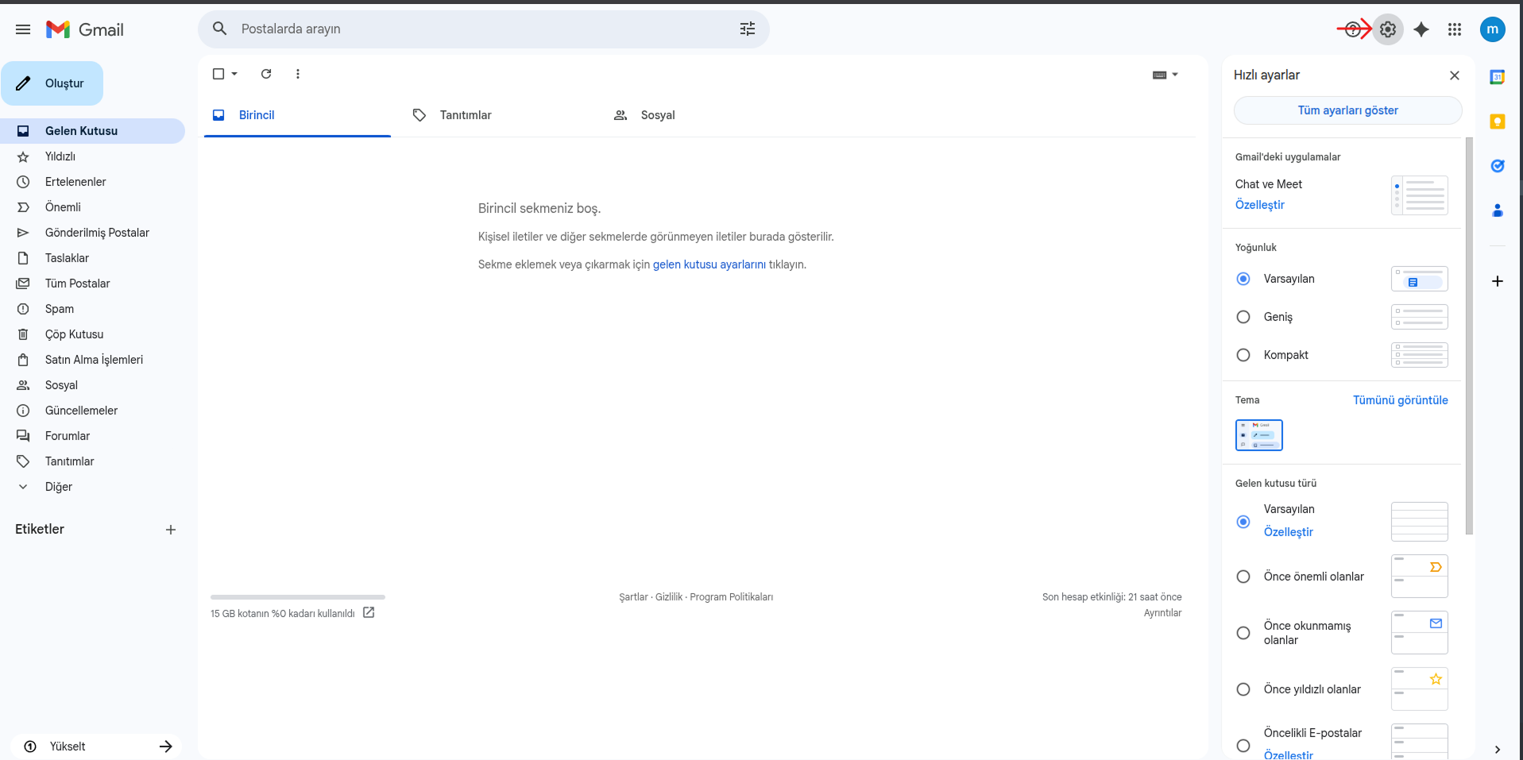The width and height of the screenshot is (1523, 760).
Task: Click Özelleştir under Varsayılan inbox type
Action: 1288,532
